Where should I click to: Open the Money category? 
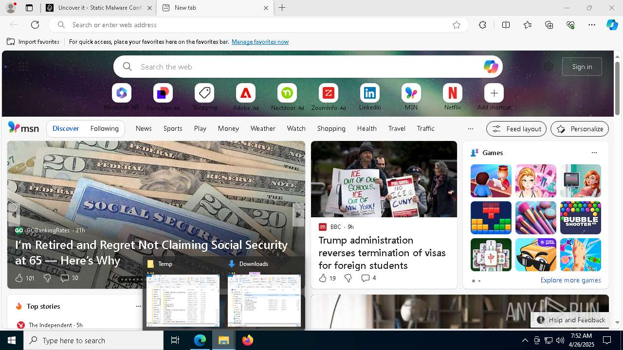[228, 129]
